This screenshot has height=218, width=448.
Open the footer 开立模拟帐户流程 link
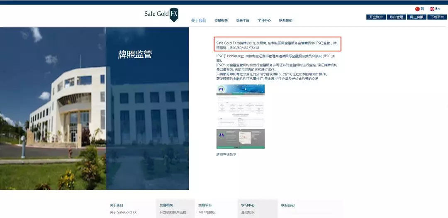173,212
